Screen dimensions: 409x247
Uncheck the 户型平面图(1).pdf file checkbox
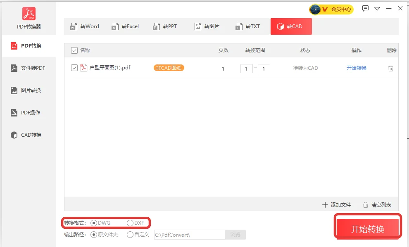pos(74,68)
